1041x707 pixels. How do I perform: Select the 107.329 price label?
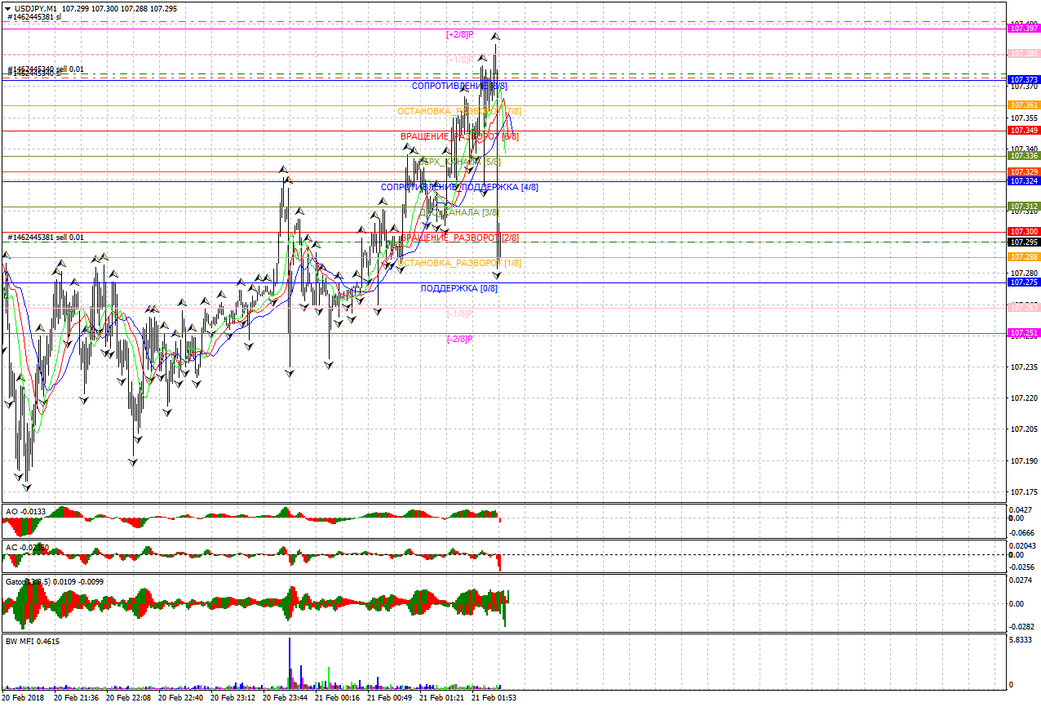tap(1024, 172)
